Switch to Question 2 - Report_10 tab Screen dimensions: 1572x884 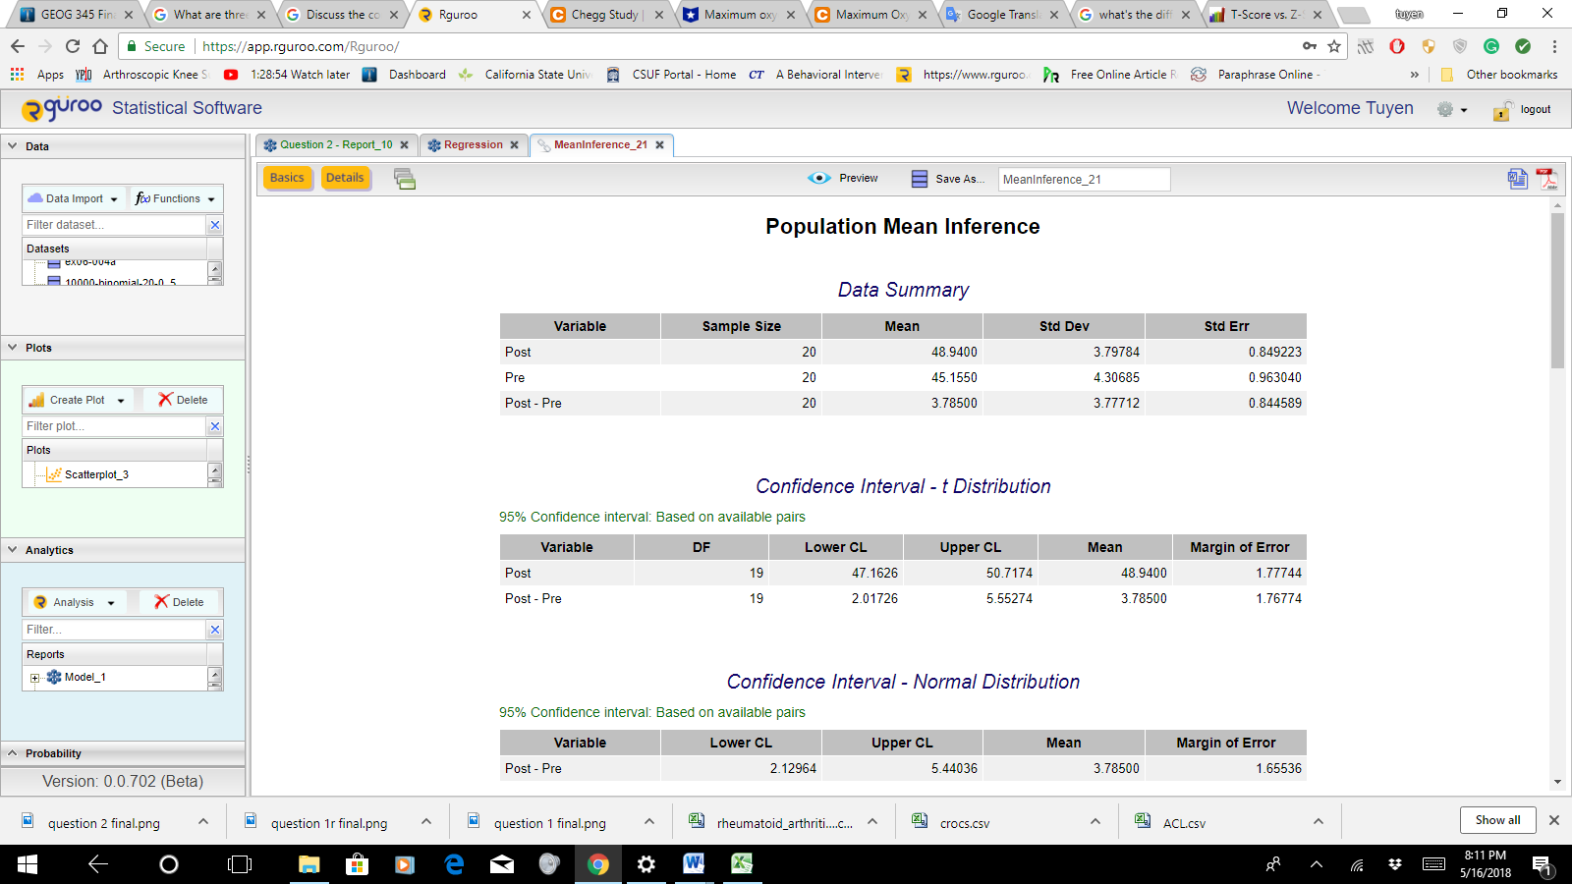pyautogui.click(x=335, y=145)
